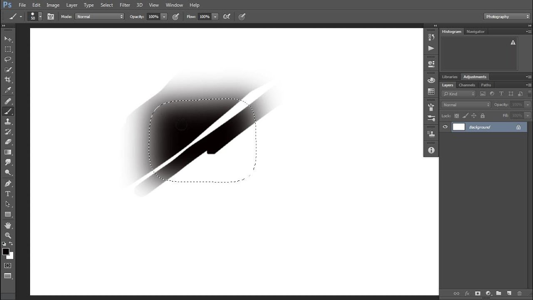This screenshot has height=300, width=533.
Task: Click the create new layer icon
Action: click(x=509, y=293)
